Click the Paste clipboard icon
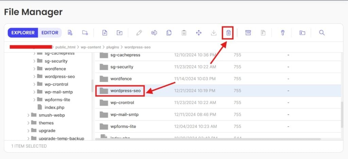Viewport: 348px width, 159px height. (184, 33)
